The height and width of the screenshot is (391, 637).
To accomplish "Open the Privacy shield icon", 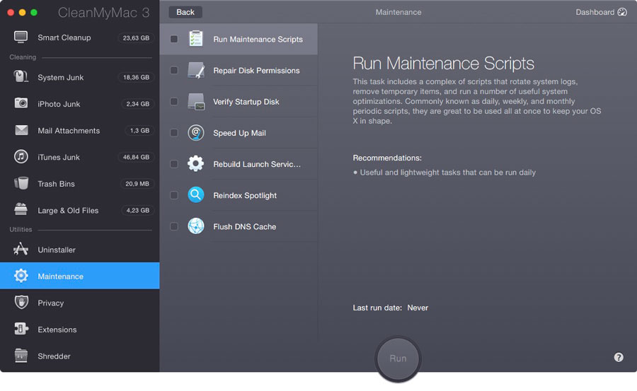I will point(21,303).
